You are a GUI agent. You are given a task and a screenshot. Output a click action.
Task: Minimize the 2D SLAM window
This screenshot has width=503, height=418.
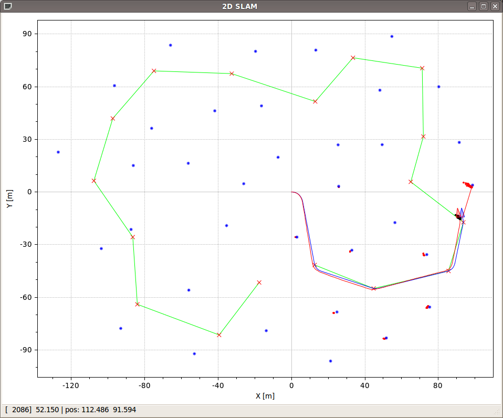click(473, 6)
